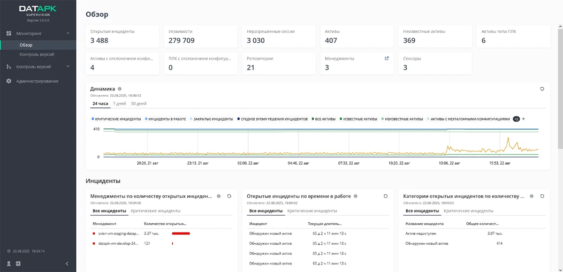Switch Динамика chart to 7 дней
563x272 pixels.
[x=120, y=103]
